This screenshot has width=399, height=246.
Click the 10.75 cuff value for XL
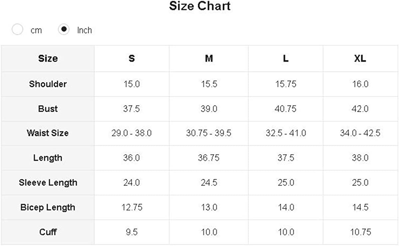tap(360, 232)
